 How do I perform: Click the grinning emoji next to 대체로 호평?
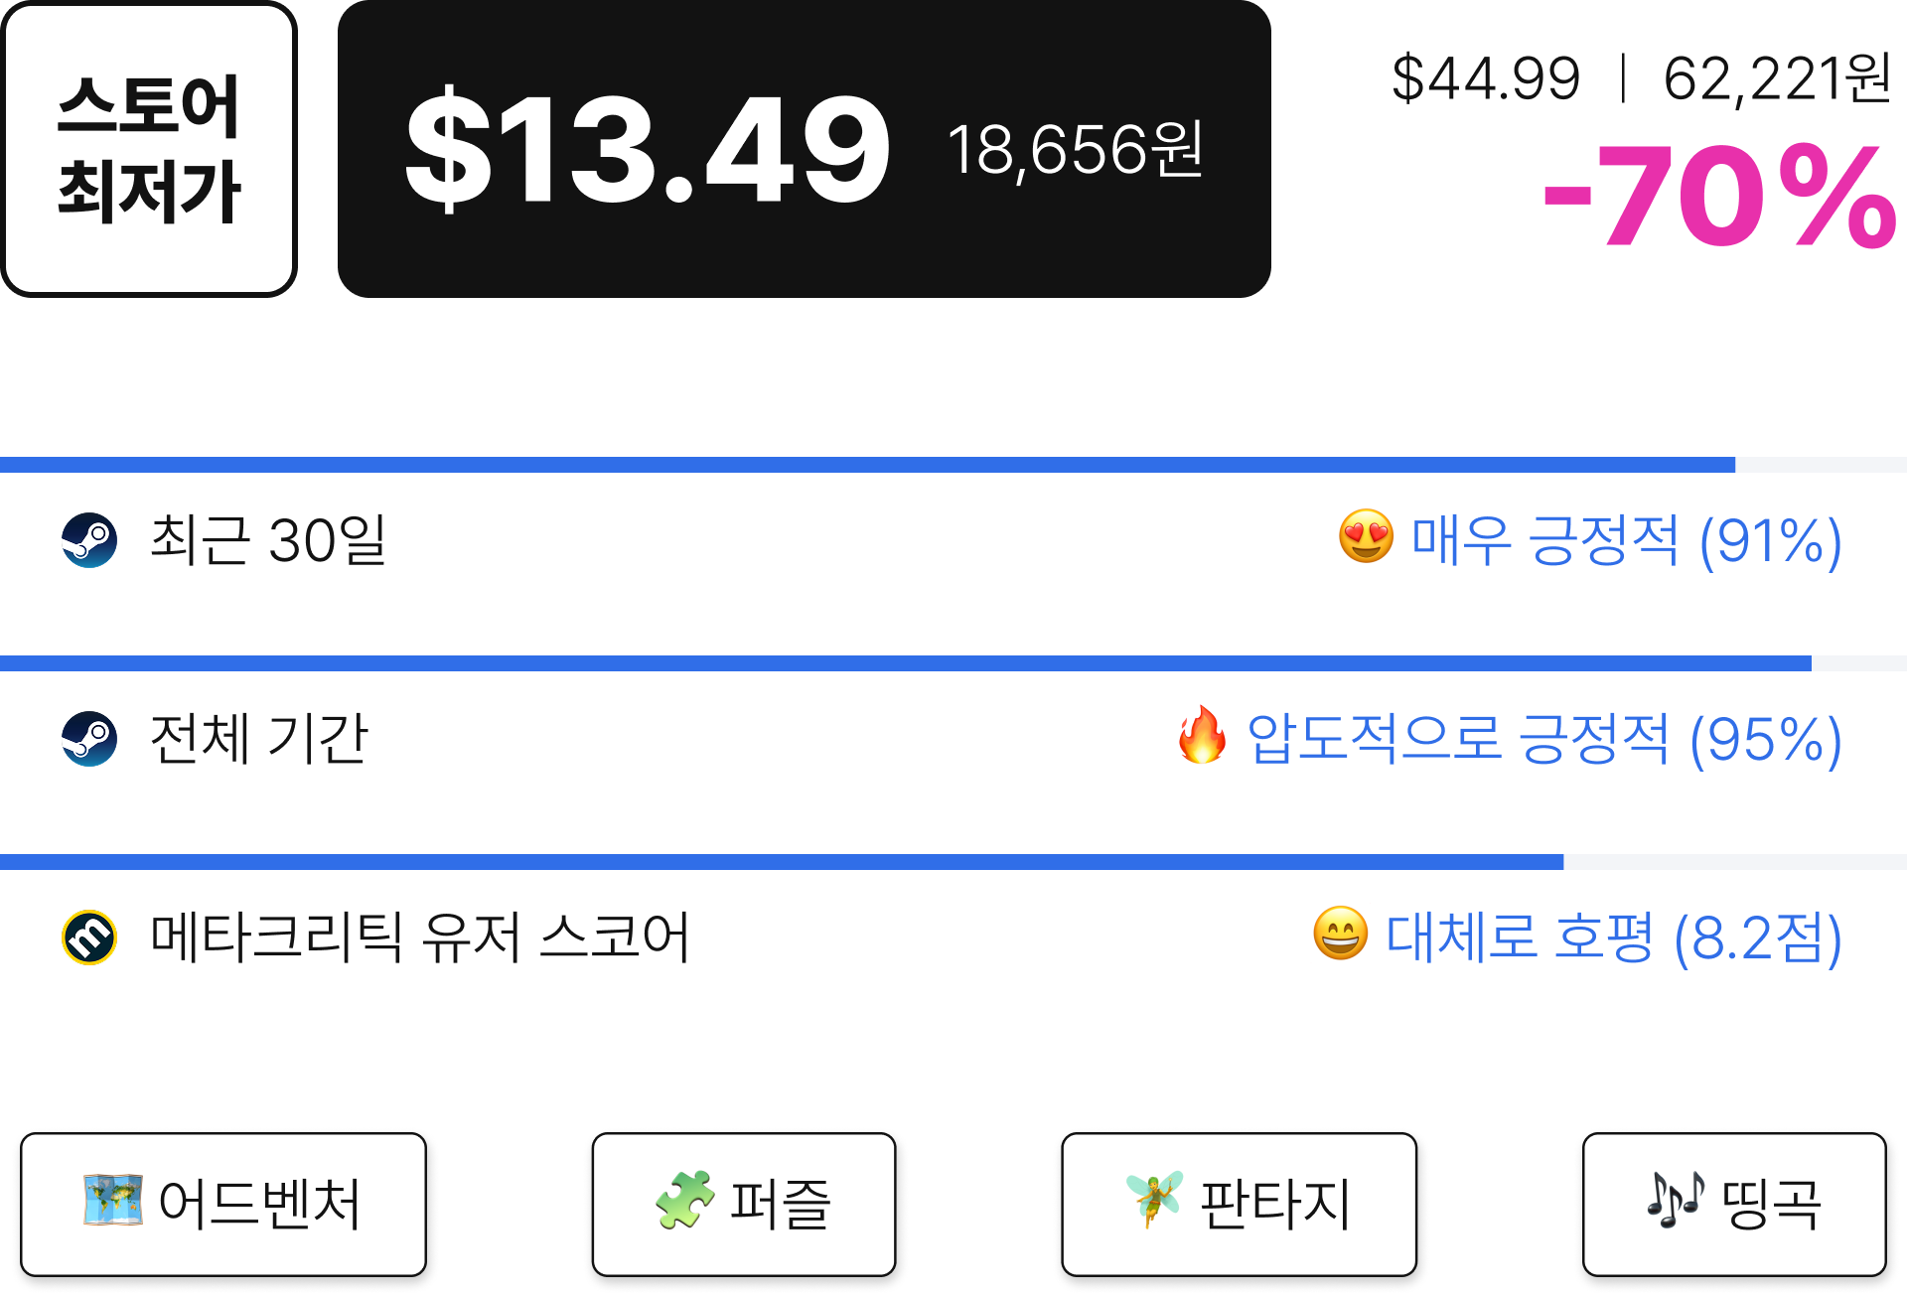[x=1340, y=934]
